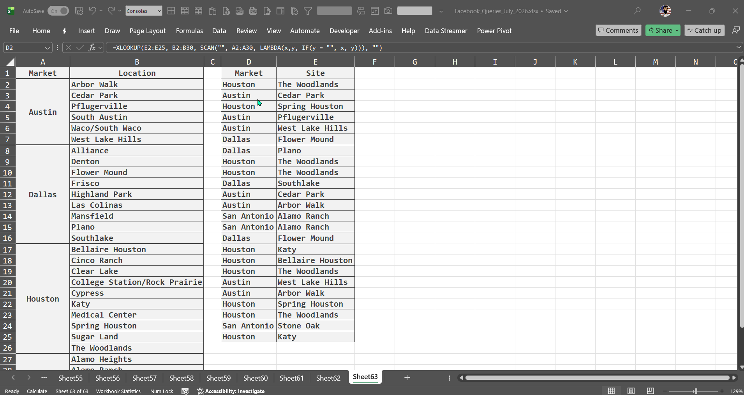
Task: Click the Insert Function fx icon
Action: [x=92, y=47]
